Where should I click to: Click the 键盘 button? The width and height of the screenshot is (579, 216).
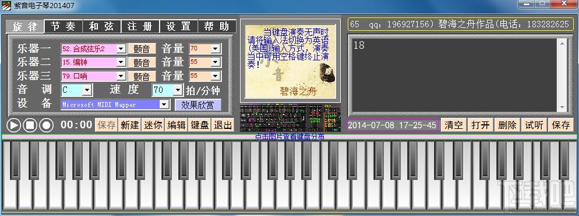[x=199, y=125]
